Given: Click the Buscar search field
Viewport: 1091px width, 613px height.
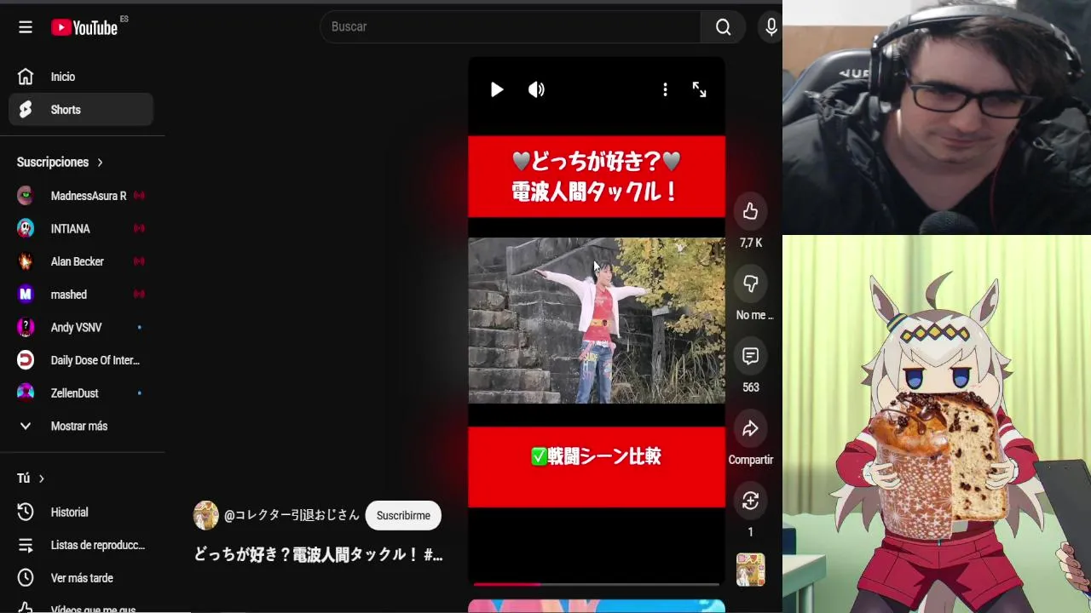Looking at the screenshot, I should point(511,27).
